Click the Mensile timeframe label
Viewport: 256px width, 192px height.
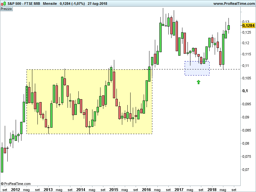(50, 4)
